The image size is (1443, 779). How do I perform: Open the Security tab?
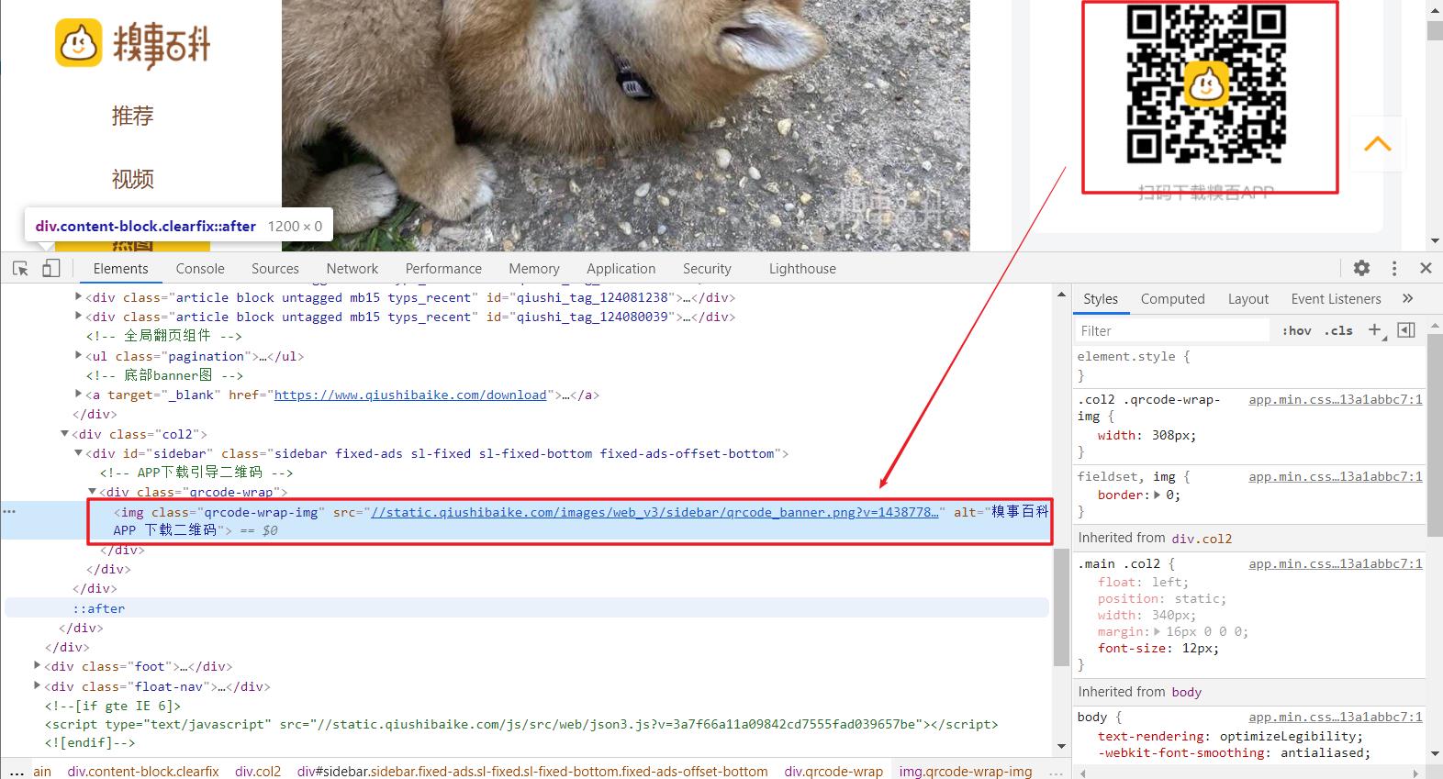(x=707, y=268)
